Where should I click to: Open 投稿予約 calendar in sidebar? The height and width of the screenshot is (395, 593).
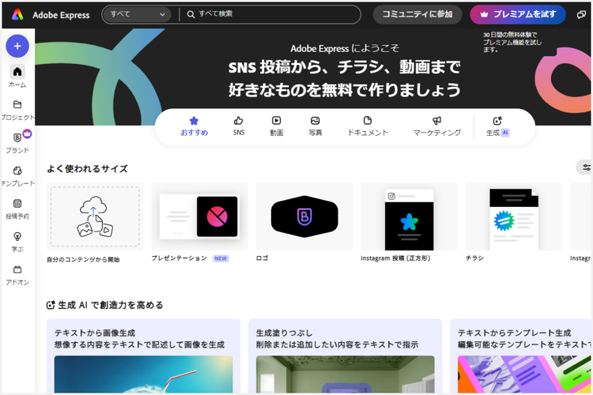pyautogui.click(x=17, y=209)
